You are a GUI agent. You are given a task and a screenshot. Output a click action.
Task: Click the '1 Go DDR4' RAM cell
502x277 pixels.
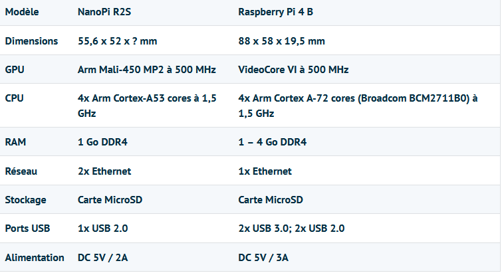[102, 142]
